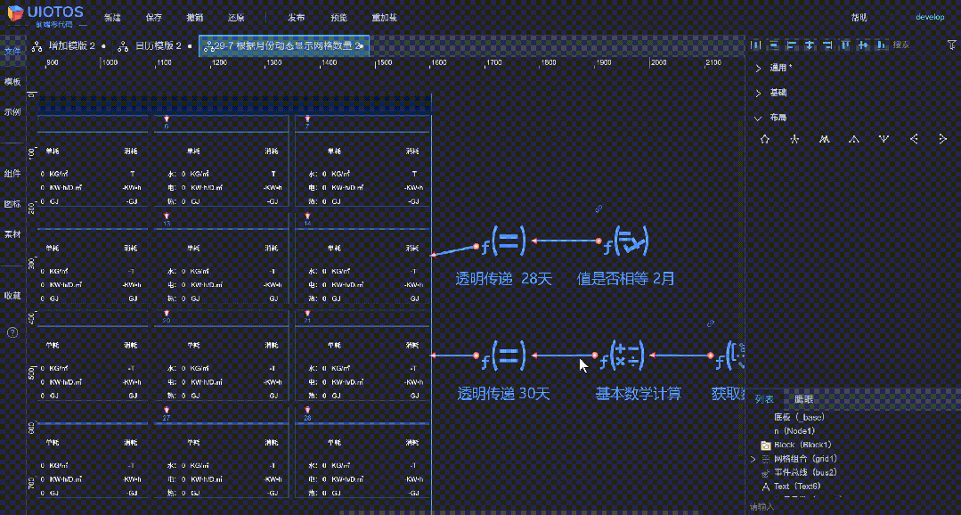Collapse the 布局 section
The height and width of the screenshot is (515, 961).
point(758,117)
